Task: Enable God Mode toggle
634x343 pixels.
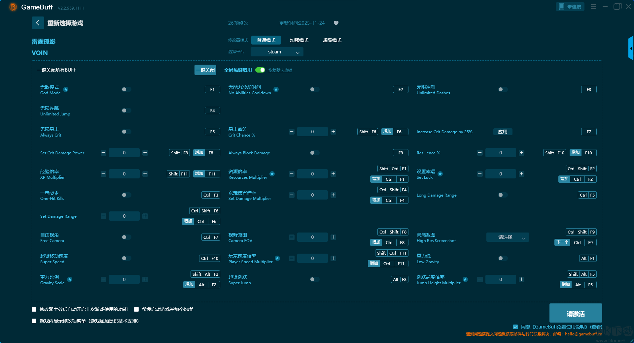Action: click(126, 89)
